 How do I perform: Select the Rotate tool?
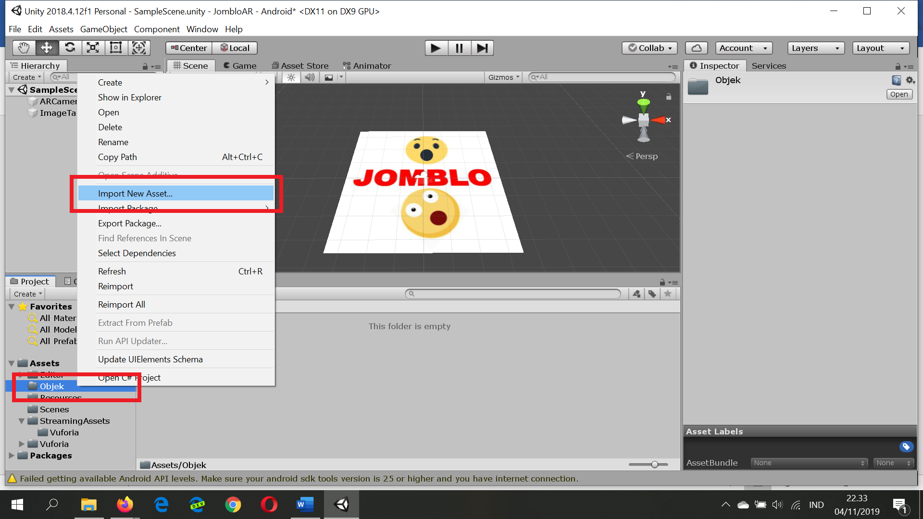click(x=70, y=48)
